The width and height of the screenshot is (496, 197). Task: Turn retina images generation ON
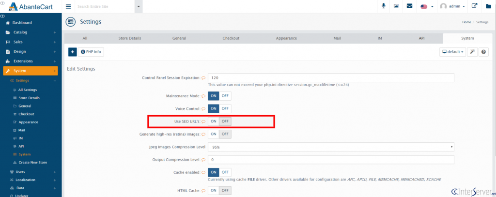214,135
